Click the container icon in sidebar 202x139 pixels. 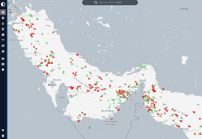tap(3, 64)
